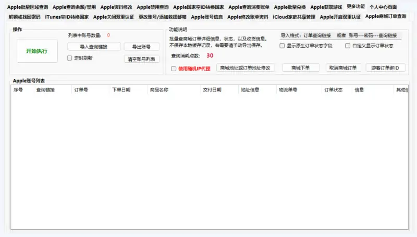Image resolution: width=417 pixels, height=237 pixels.
Task: Switch to iCloud家庭共享管理 tab
Action: tap(294, 17)
